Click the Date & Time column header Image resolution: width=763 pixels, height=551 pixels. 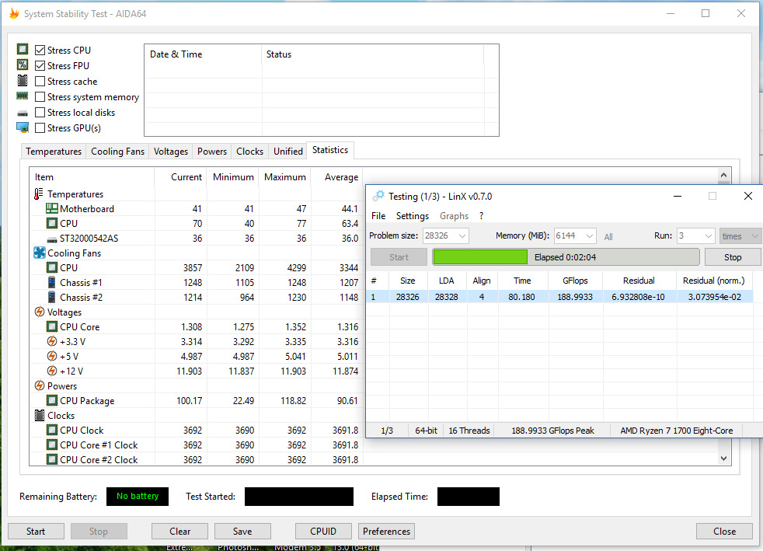[x=203, y=54]
